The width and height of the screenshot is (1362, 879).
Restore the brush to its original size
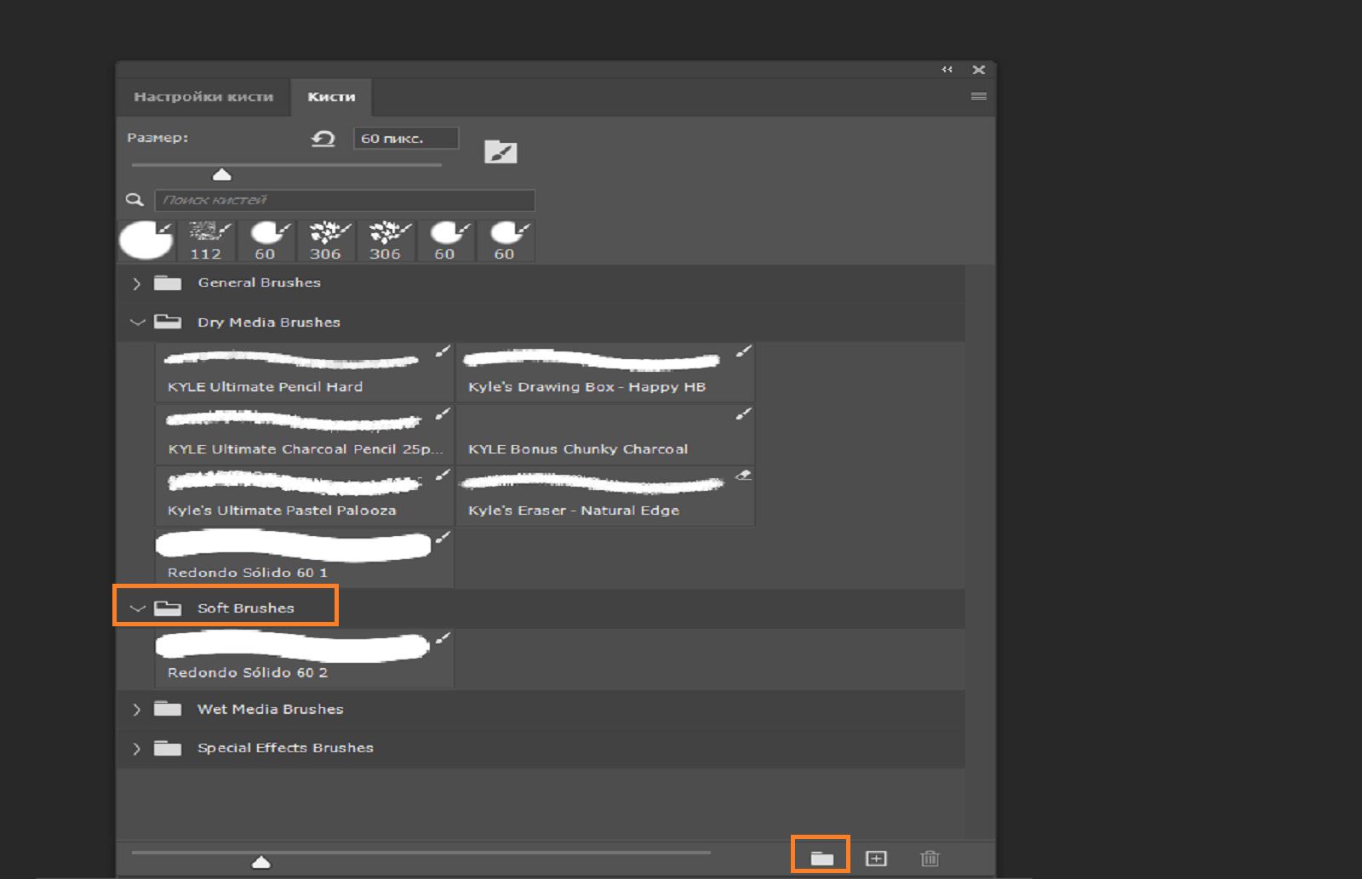(x=323, y=139)
